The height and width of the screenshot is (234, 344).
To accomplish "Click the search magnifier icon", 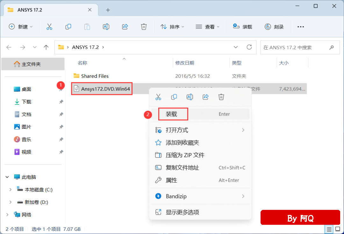I will coord(332,47).
